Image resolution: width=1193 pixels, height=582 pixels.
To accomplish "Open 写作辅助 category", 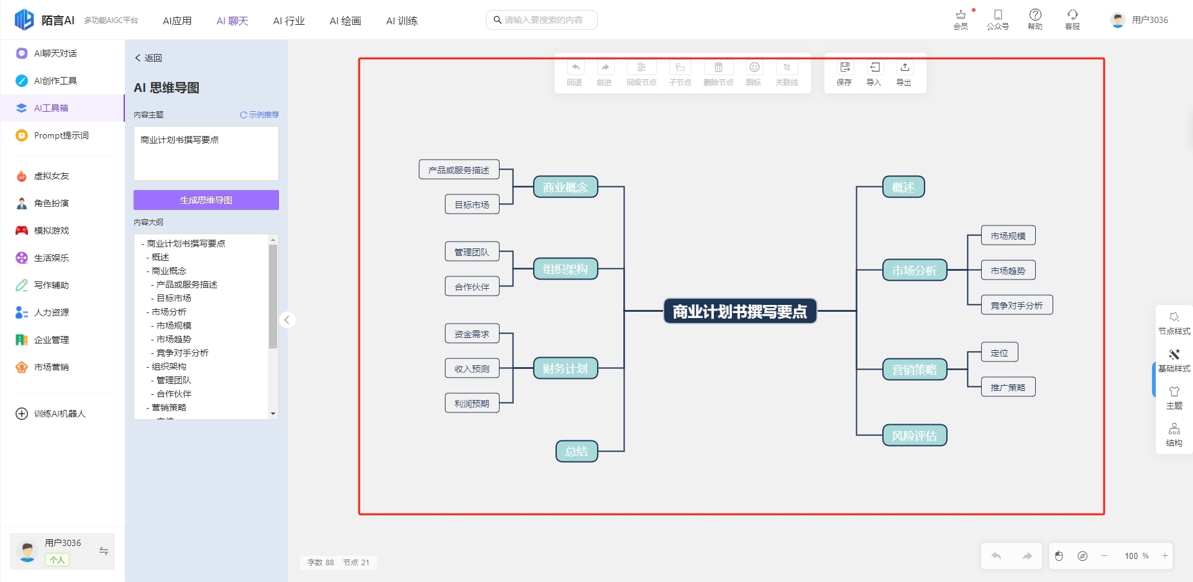I will [x=62, y=285].
